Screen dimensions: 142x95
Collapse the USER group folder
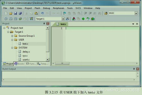(12, 40)
